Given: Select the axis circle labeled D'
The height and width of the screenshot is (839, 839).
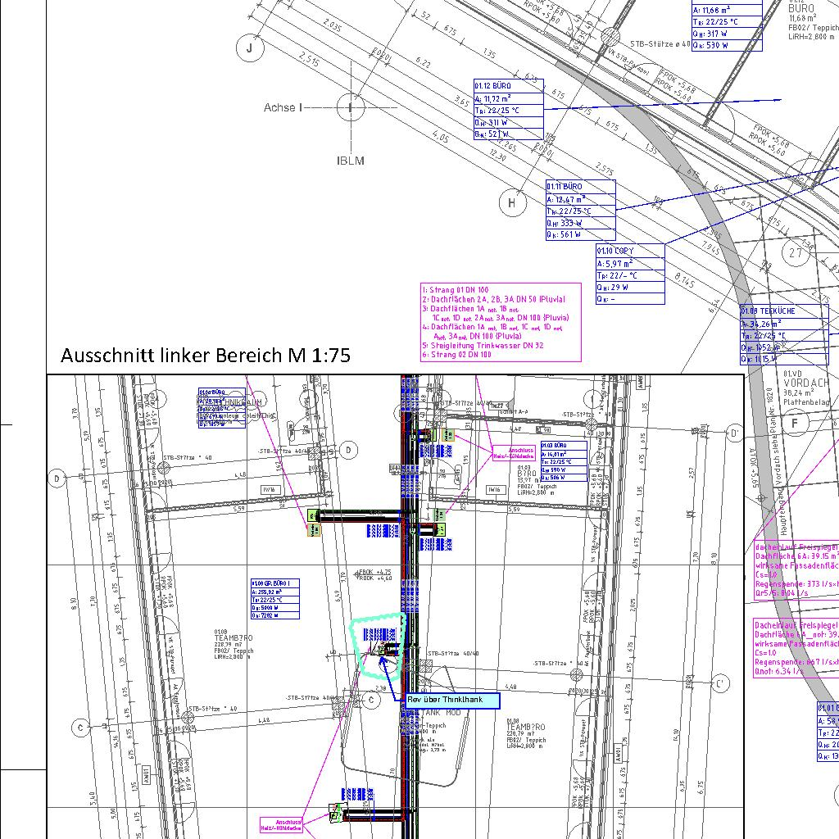Looking at the screenshot, I should (x=735, y=433).
